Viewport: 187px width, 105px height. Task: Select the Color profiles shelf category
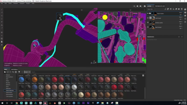(9, 96)
